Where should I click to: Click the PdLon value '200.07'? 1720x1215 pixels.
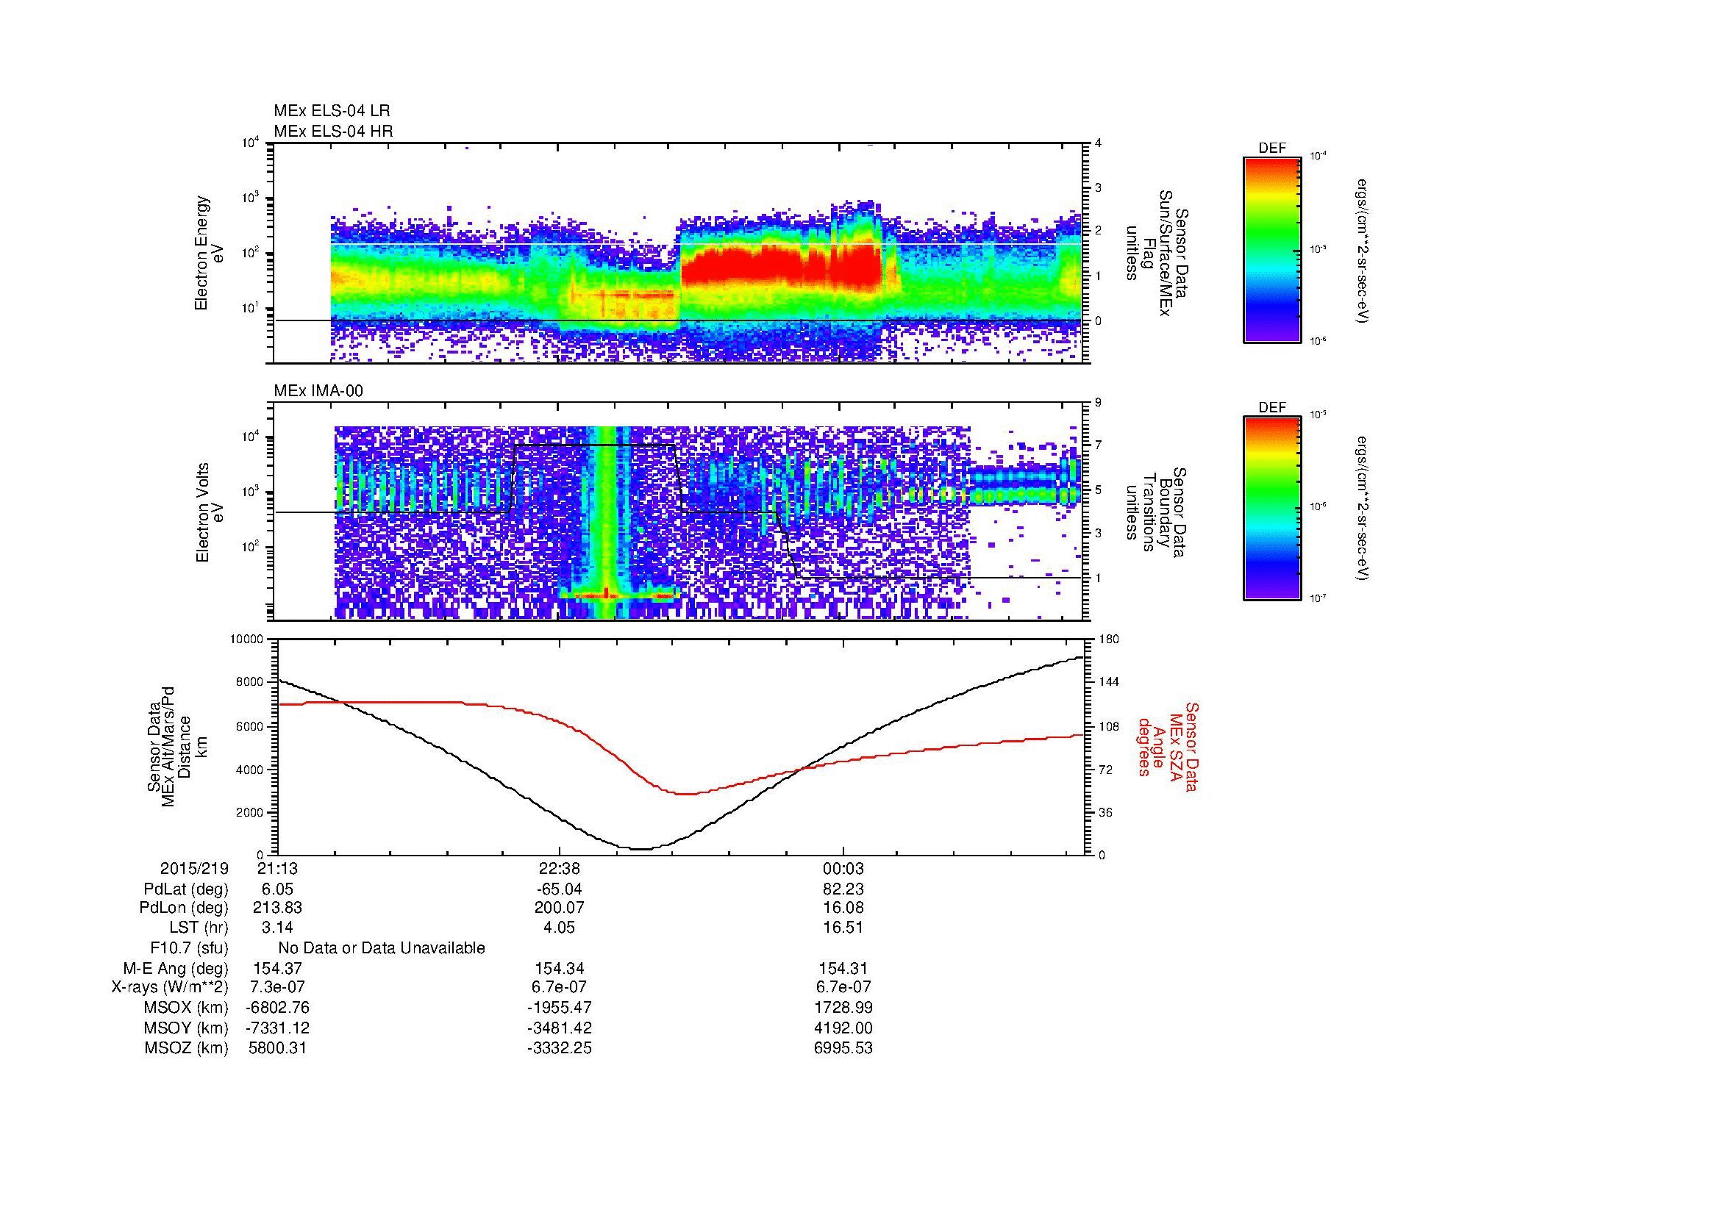click(559, 908)
